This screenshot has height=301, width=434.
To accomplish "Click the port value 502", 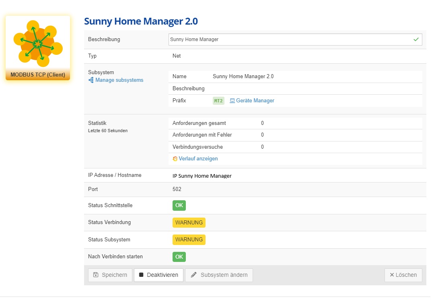I will coord(177,189).
